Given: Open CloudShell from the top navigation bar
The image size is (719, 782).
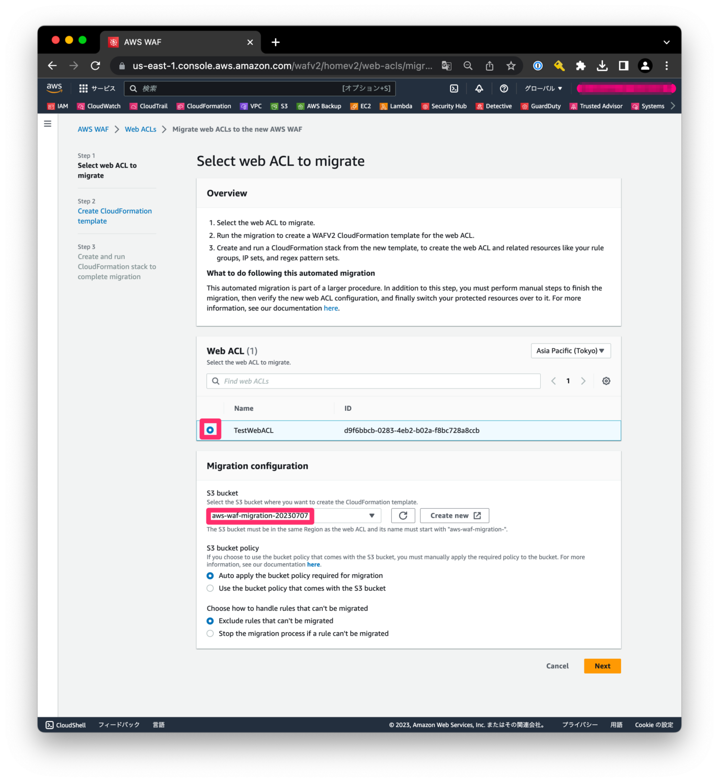Looking at the screenshot, I should [x=454, y=89].
